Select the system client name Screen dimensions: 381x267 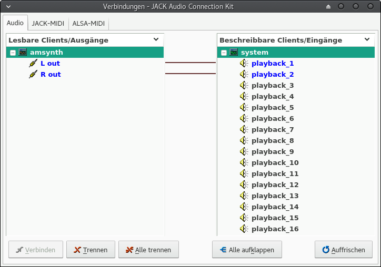tap(255, 53)
